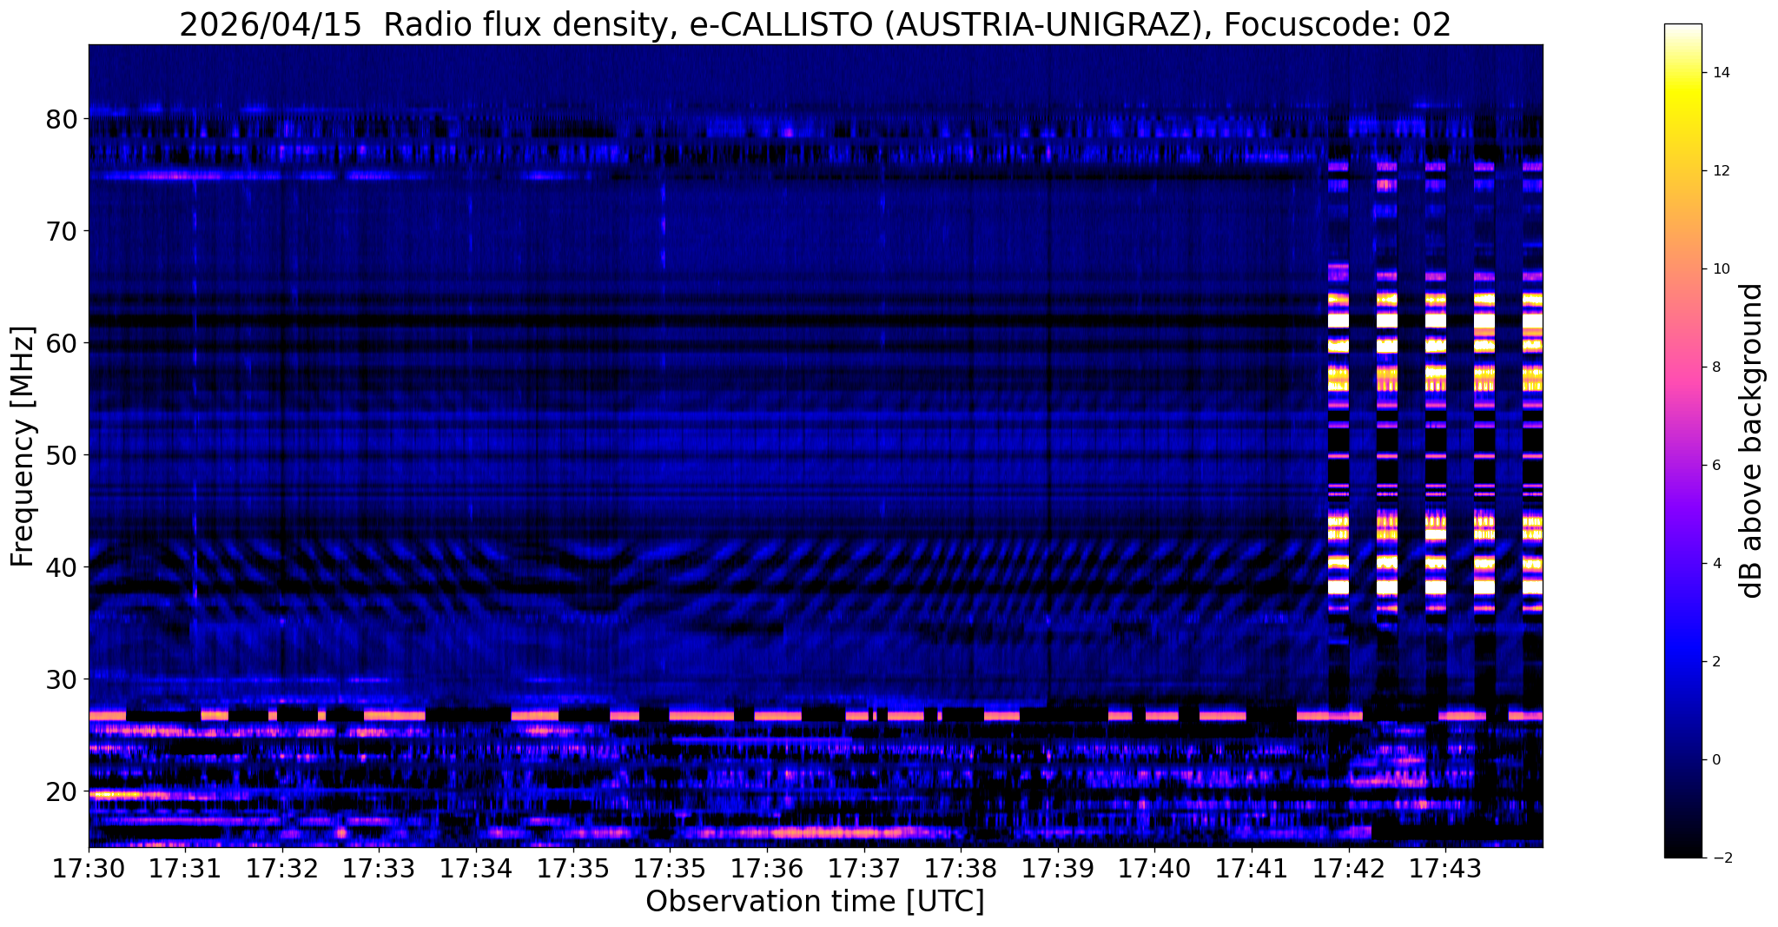Image resolution: width=1778 pixels, height=927 pixels.
Task: Click the 17:36 time tick label
Action: tap(767, 869)
